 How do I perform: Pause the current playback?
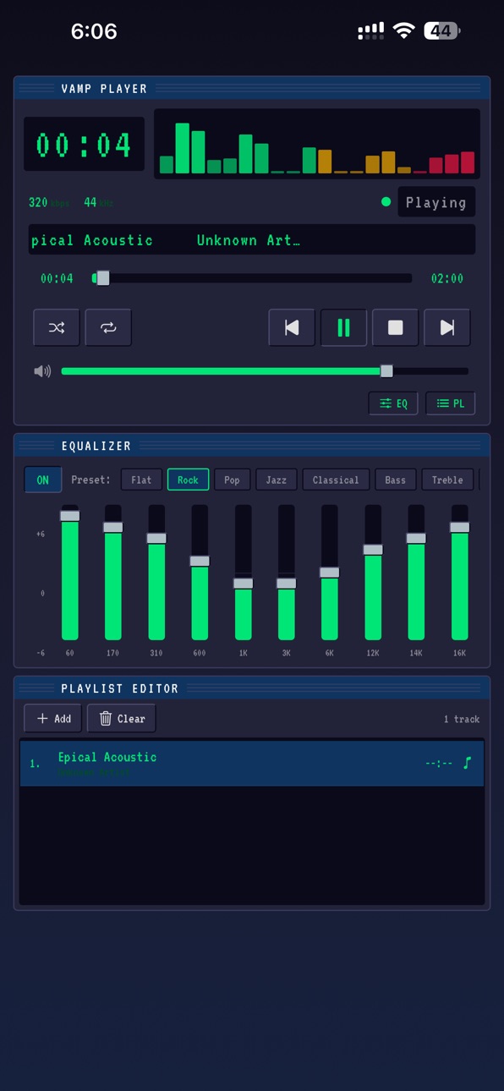(x=343, y=328)
